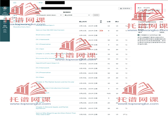Screen dimensions: 168x117
Task: Open the calendar icon in the sidebar
Action: click(5, 22)
